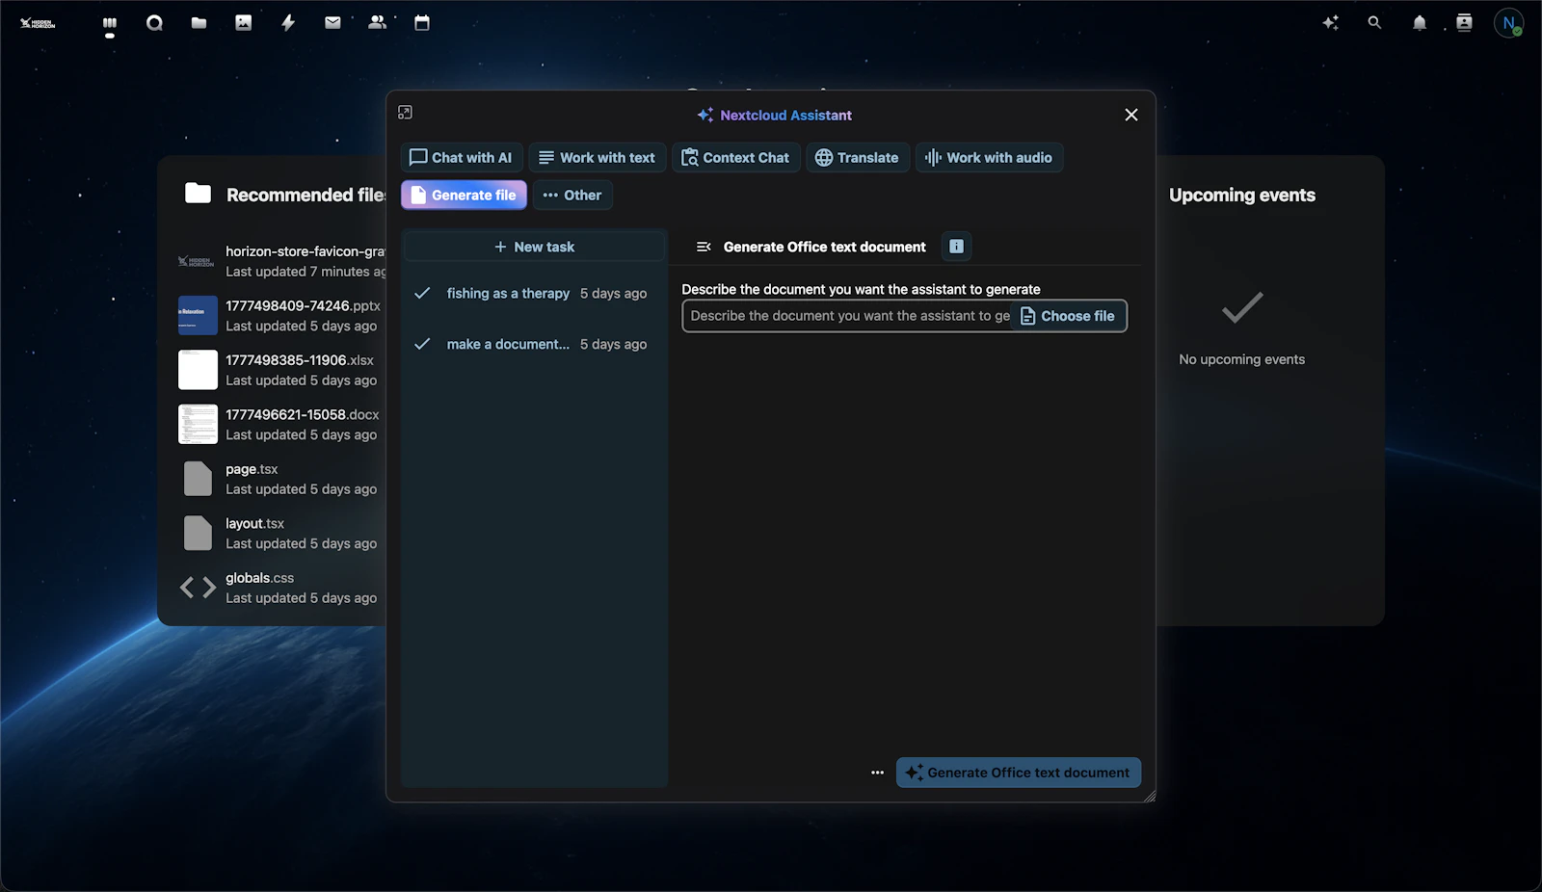
Task: Close the Nextcloud Assistant dialog
Action: [x=1131, y=115]
